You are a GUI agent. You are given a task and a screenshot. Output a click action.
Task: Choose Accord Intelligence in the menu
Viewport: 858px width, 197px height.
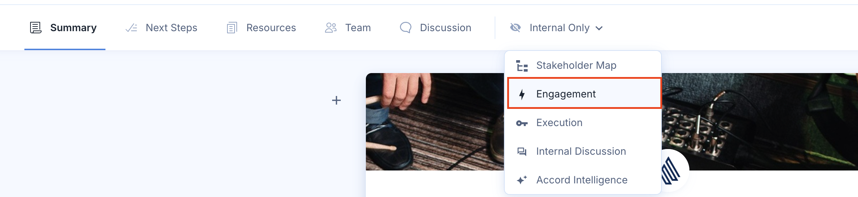click(x=583, y=180)
